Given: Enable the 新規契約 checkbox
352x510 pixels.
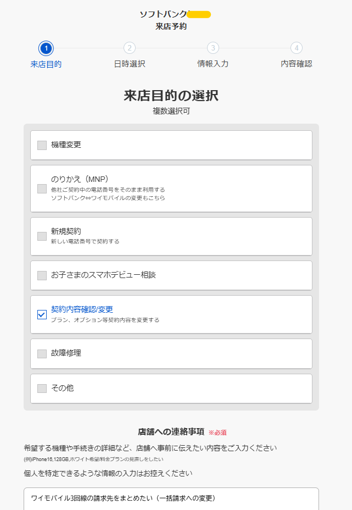Looking at the screenshot, I should (42, 236).
